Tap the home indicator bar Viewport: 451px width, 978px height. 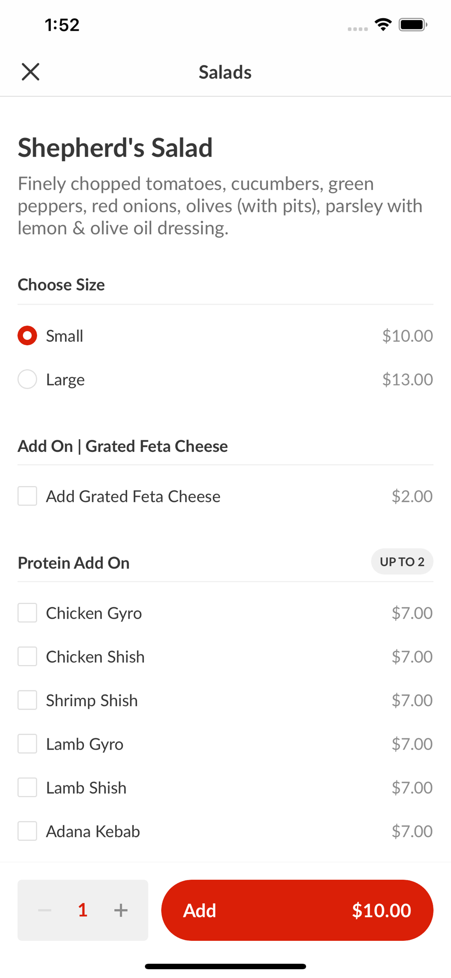[x=225, y=966]
